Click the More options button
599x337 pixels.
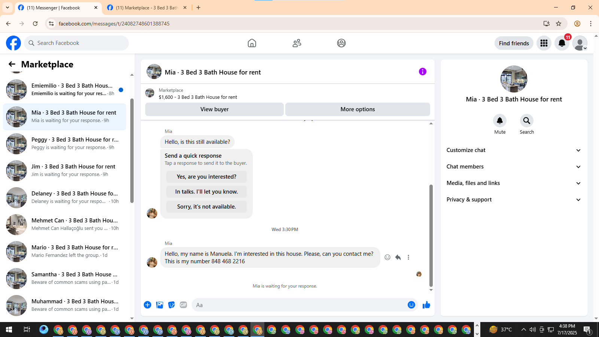pyautogui.click(x=358, y=109)
